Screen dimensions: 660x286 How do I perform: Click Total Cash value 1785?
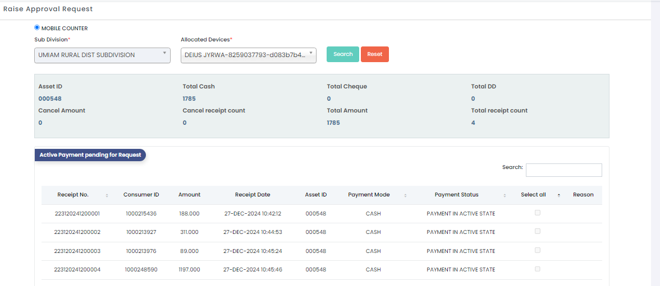tap(189, 99)
